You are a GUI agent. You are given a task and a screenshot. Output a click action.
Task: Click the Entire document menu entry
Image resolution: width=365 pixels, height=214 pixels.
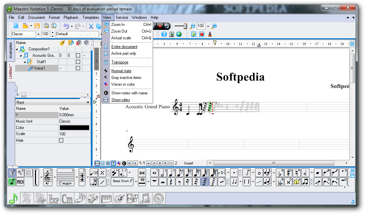coord(127,47)
